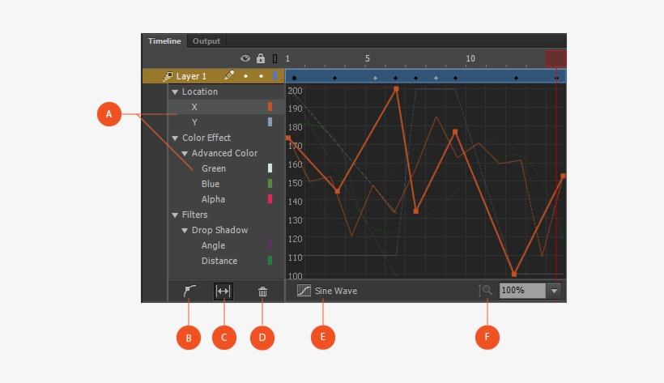The image size is (664, 383).
Task: Click frame 10 on the ruler
Action: [470, 58]
